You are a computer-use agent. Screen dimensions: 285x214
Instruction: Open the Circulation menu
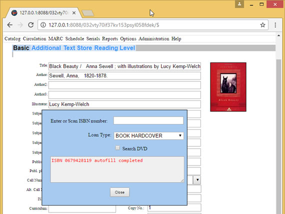pos(34,38)
